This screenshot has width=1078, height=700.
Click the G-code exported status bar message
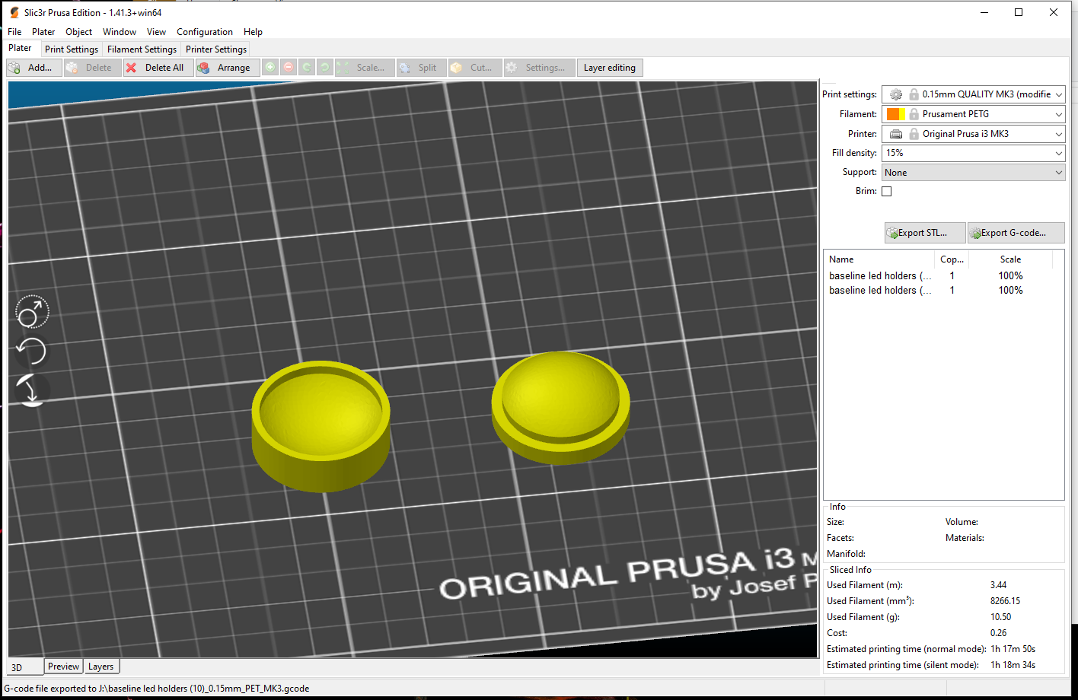157,689
